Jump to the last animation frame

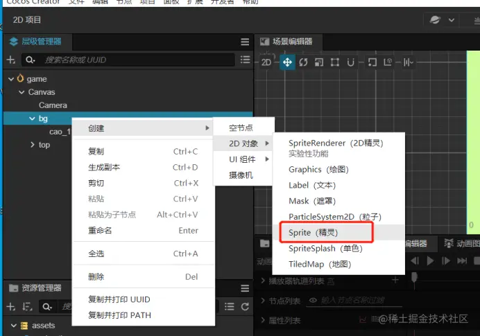(x=462, y=260)
